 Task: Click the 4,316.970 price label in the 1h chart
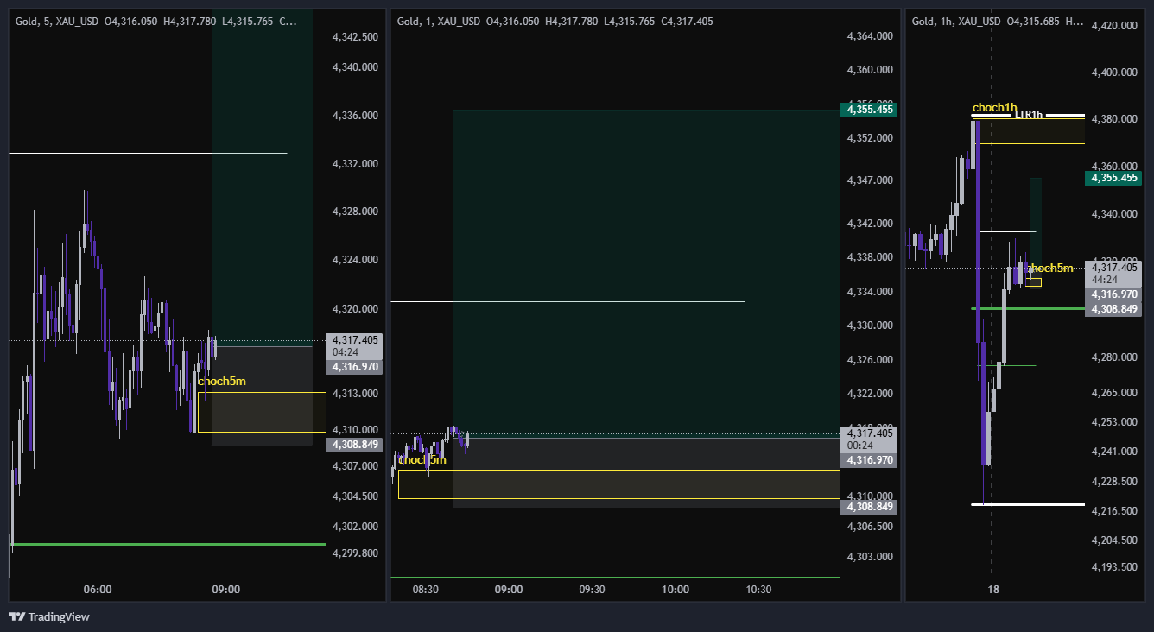pyautogui.click(x=1113, y=294)
